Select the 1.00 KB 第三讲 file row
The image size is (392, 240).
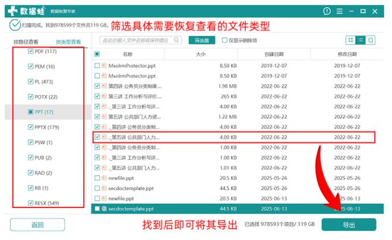(238, 158)
